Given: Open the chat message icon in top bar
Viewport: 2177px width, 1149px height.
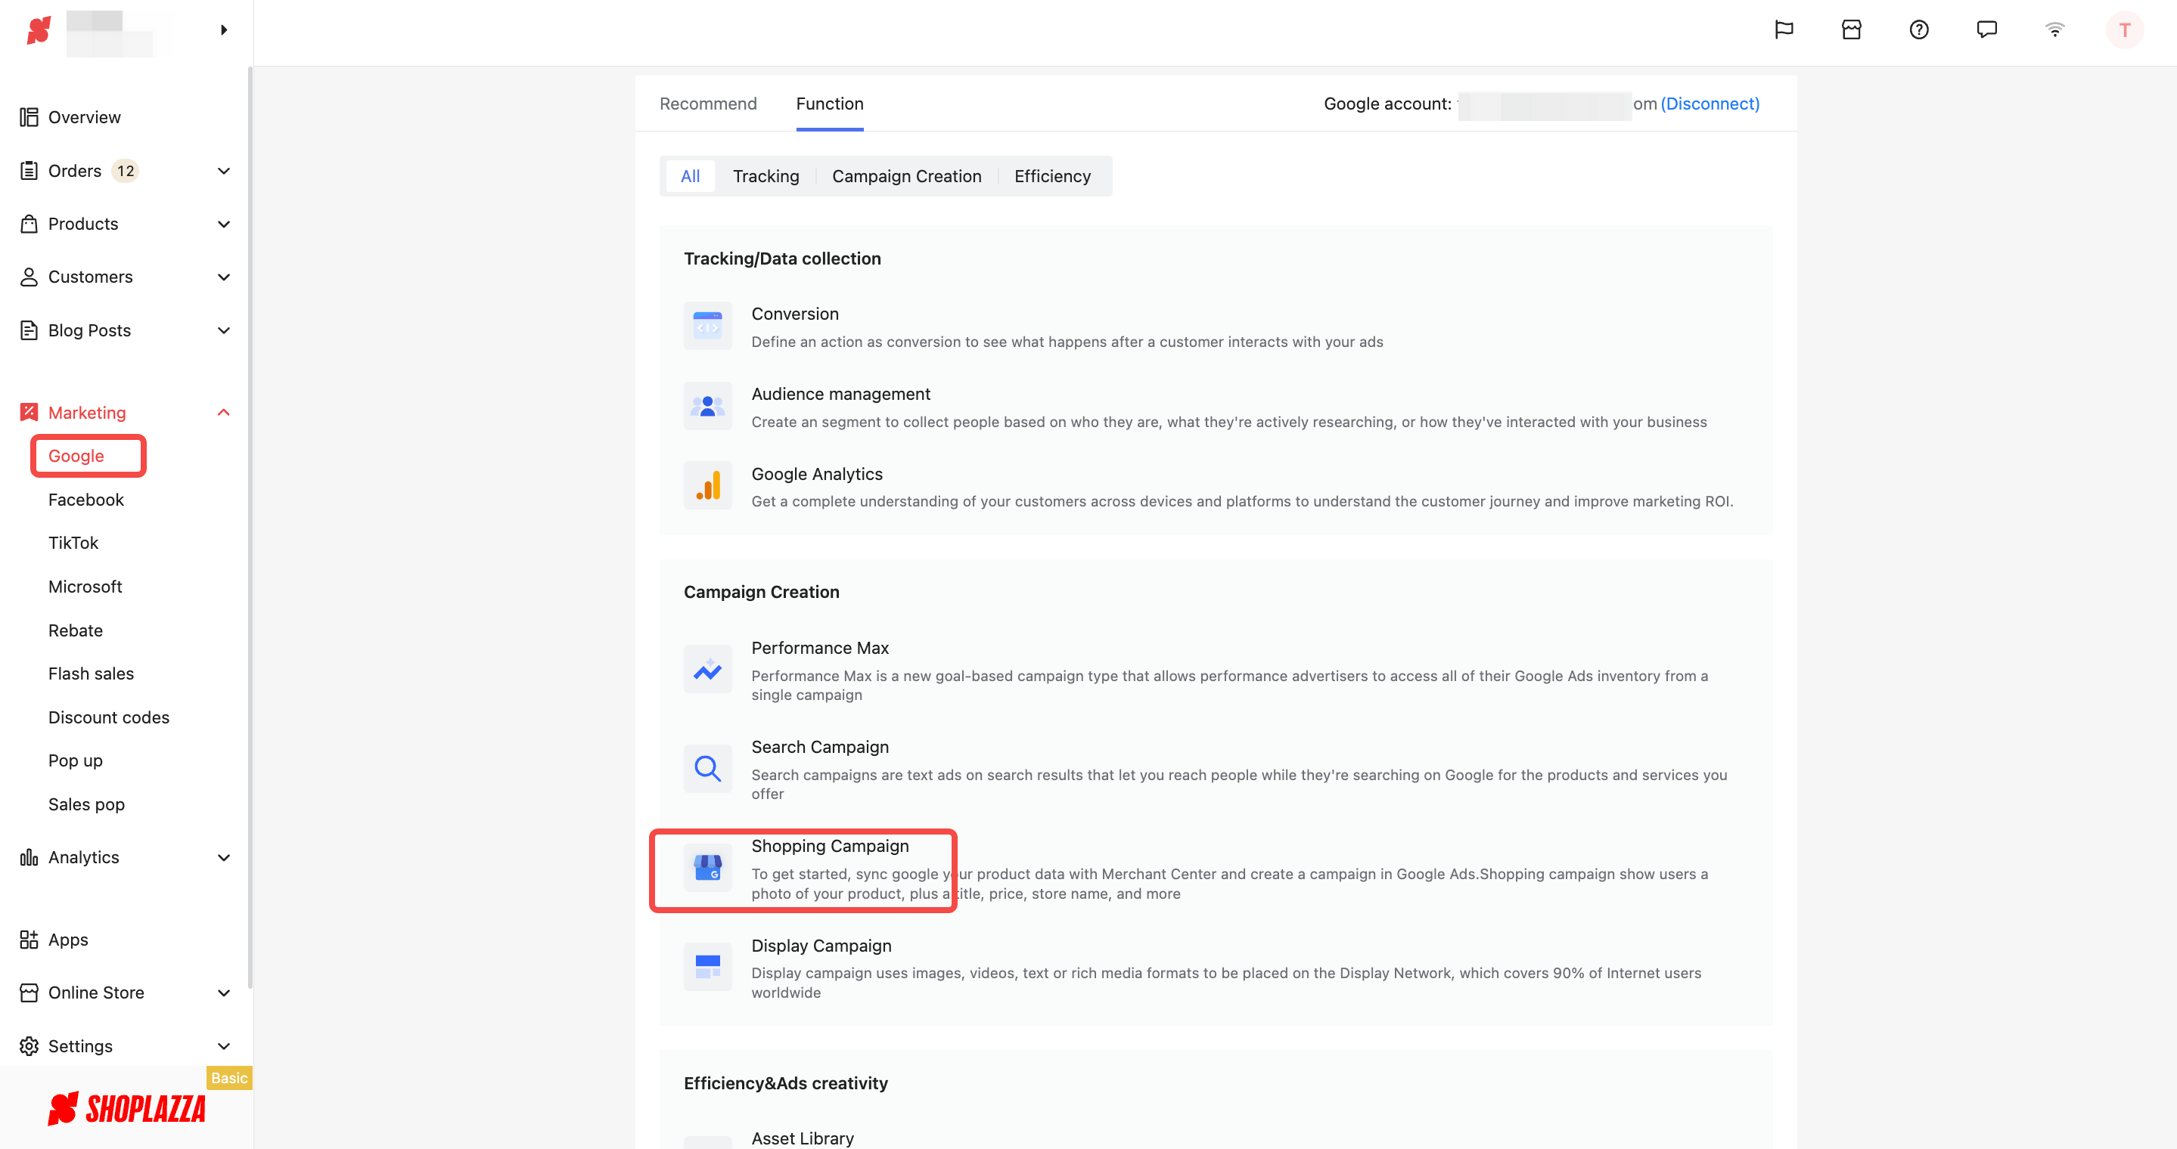Looking at the screenshot, I should [x=1987, y=30].
